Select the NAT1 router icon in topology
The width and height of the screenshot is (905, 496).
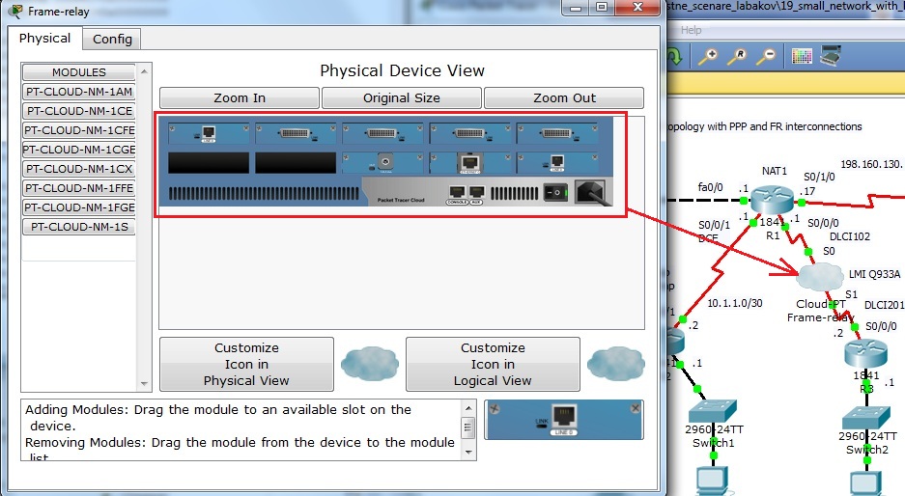tap(772, 199)
